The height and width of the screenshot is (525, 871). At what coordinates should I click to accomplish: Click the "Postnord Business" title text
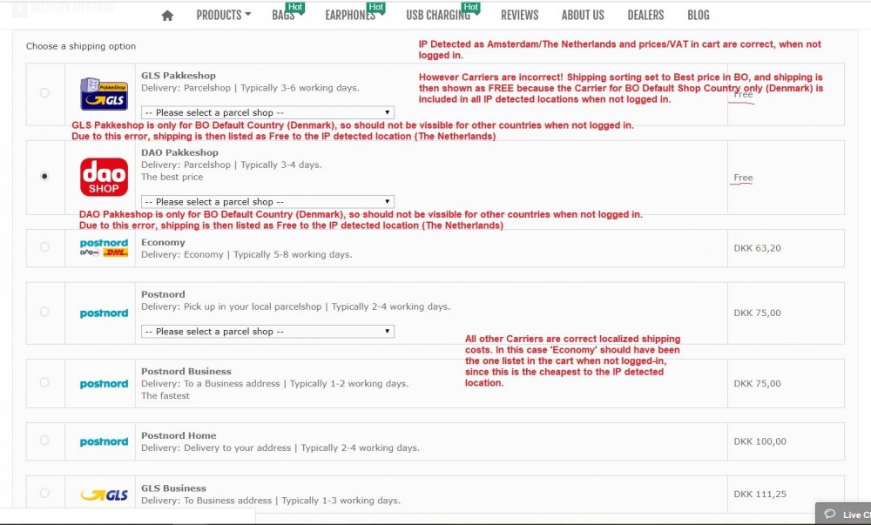point(186,371)
